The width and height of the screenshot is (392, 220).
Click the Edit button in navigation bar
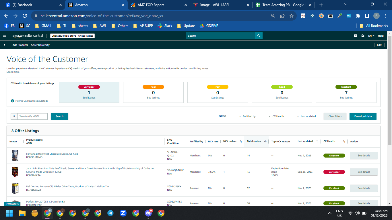[379, 45]
